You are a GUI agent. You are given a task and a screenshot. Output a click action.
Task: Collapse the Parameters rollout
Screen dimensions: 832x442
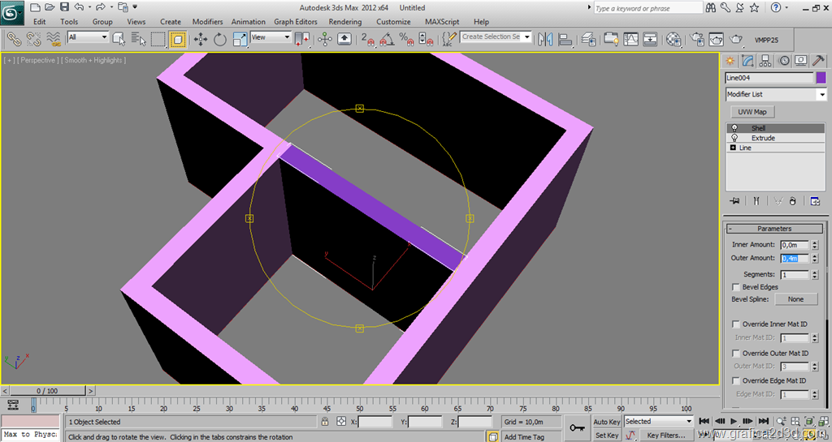point(773,229)
